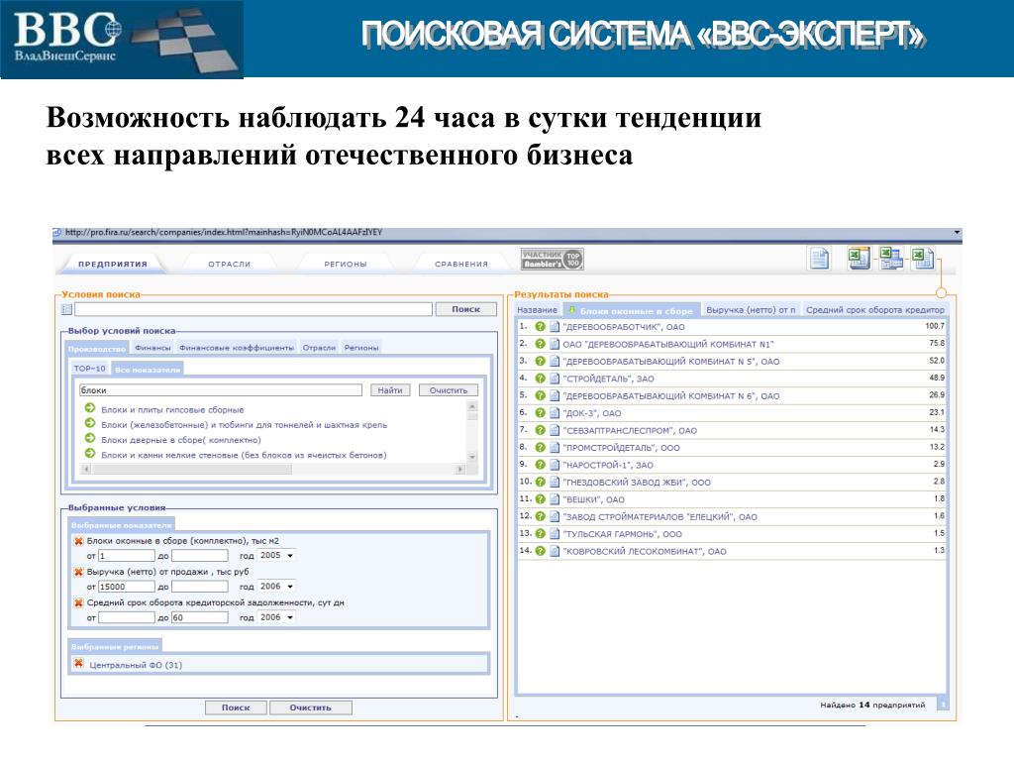
Task: Click the 'от' field containing 15000
Action: (126, 587)
